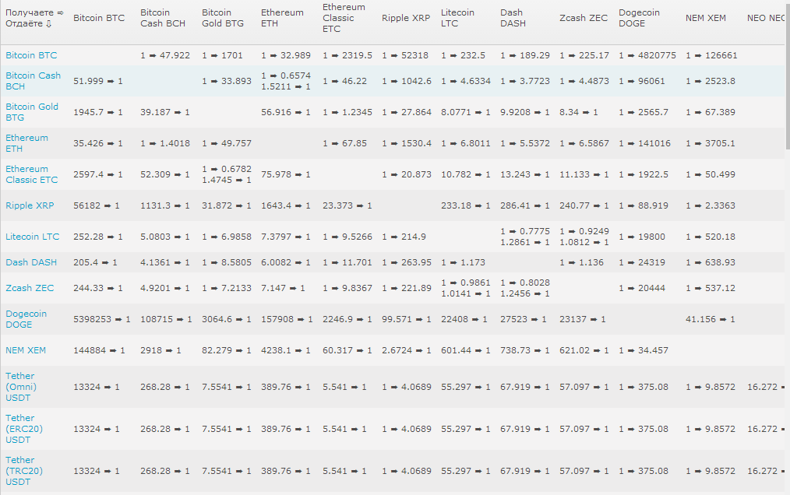Select rate '1 ➡ 34.457' in NEM row
This screenshot has width=790, height=495.
click(644, 350)
